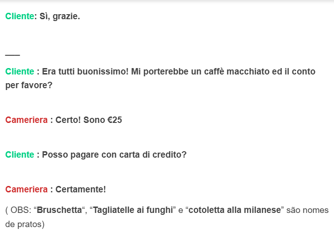Screen dimensions: 334x244
Task: Click the word 'Certamente!'
Action: tap(81, 189)
